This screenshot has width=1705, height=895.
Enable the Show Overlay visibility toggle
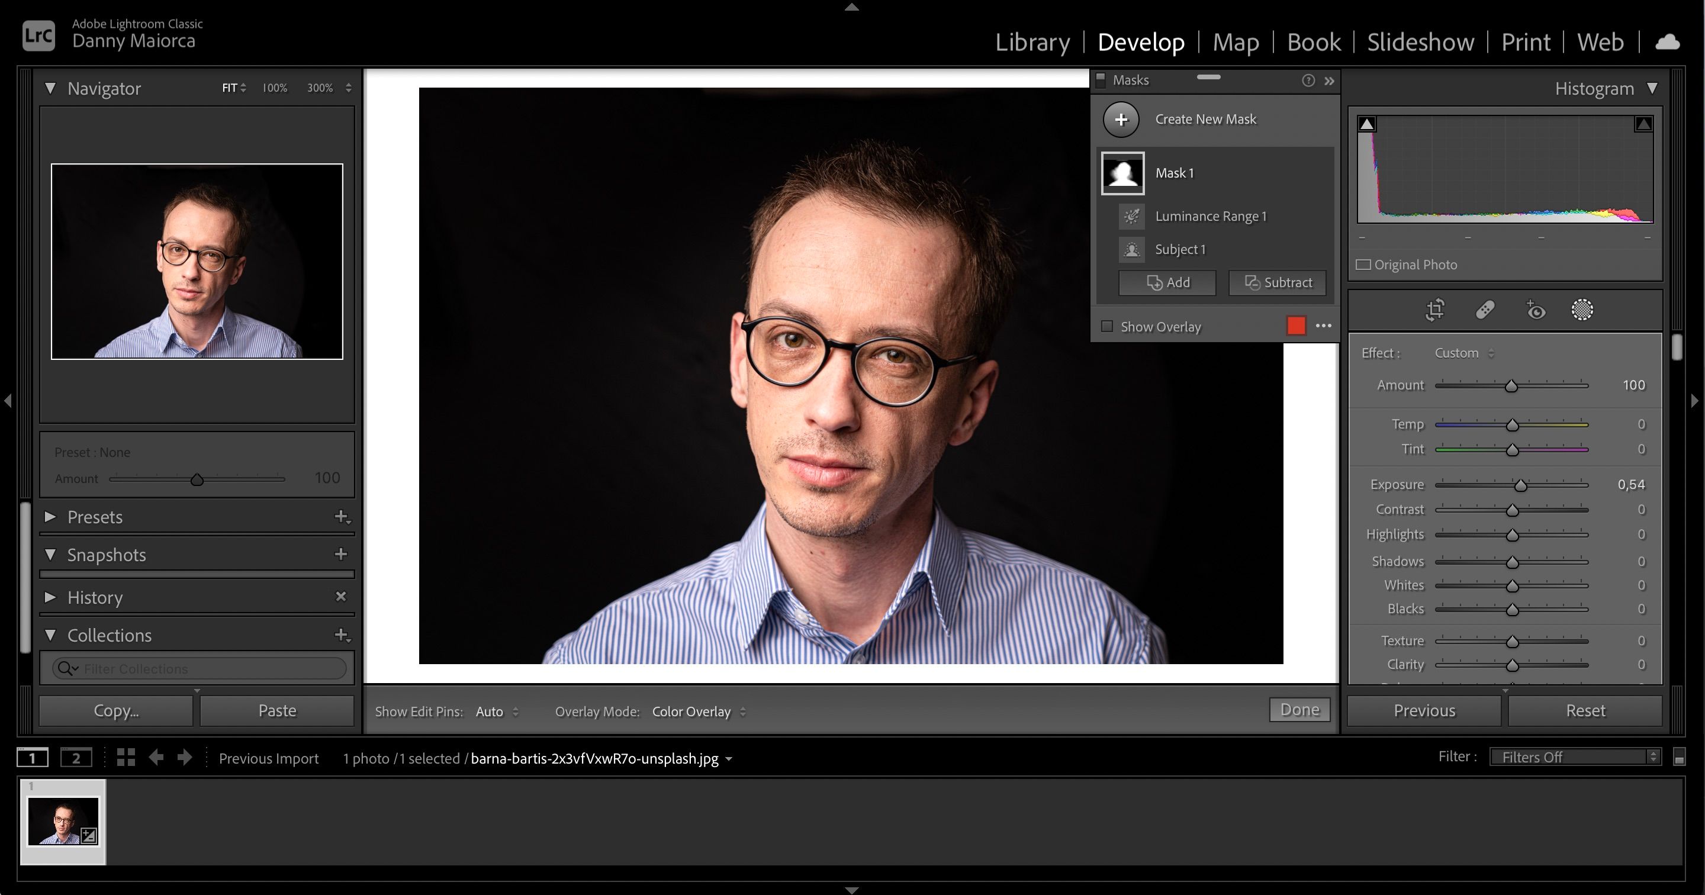pyautogui.click(x=1107, y=327)
